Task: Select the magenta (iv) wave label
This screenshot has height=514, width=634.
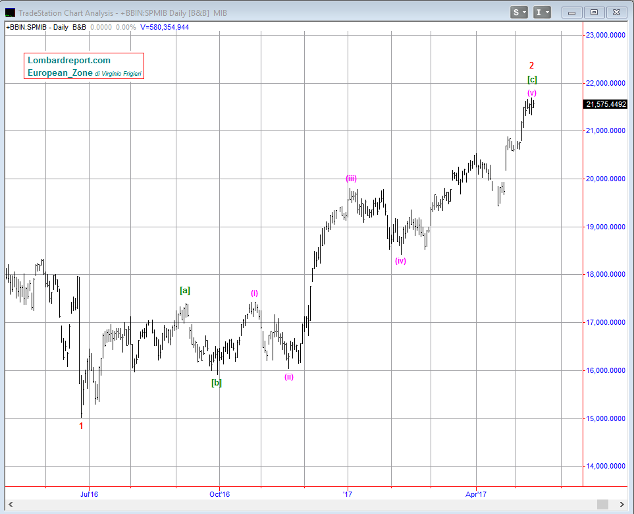Action: [x=400, y=261]
